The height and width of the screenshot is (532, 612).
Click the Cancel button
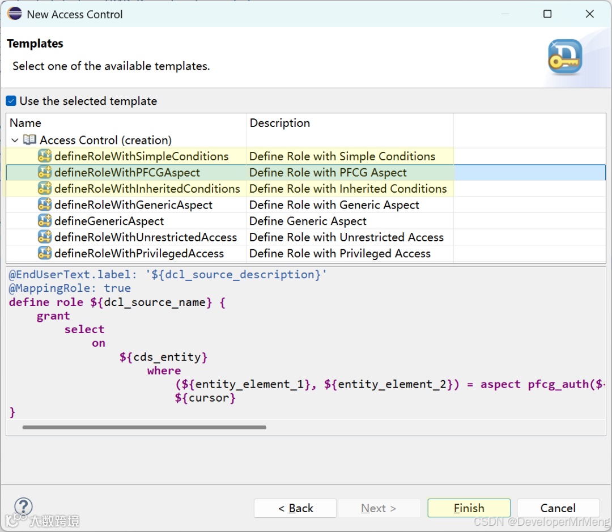558,508
